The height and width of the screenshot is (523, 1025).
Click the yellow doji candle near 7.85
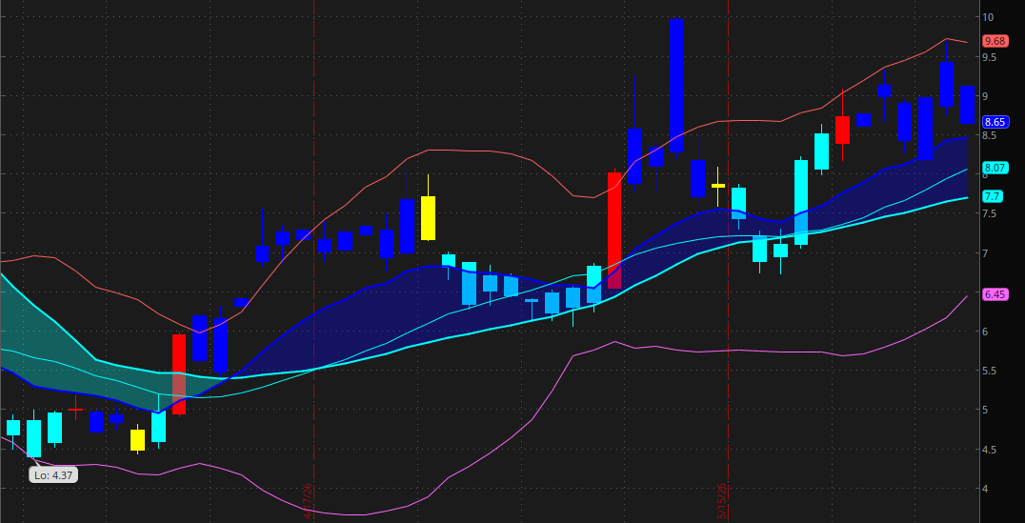click(717, 186)
